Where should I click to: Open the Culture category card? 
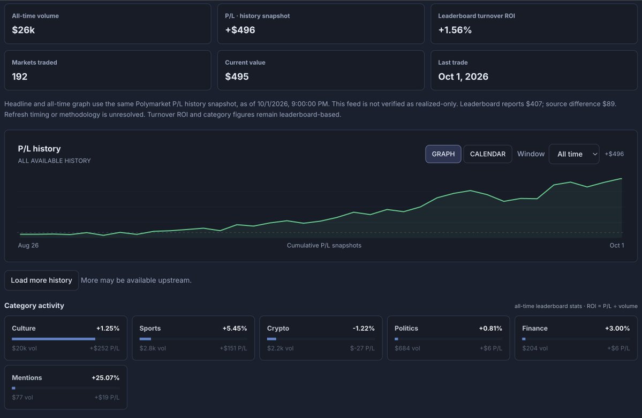(65, 338)
